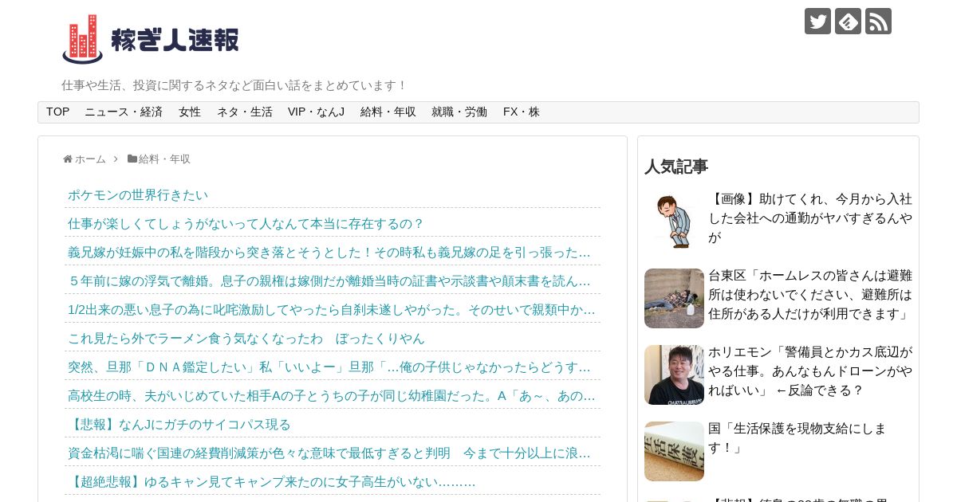Open FX・株 menu item
The image size is (957, 502).
click(x=522, y=112)
